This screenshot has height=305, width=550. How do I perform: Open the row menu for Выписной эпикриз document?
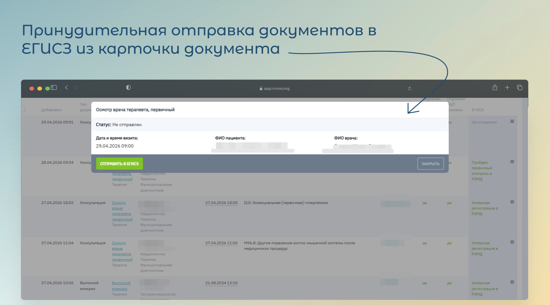(x=512, y=282)
